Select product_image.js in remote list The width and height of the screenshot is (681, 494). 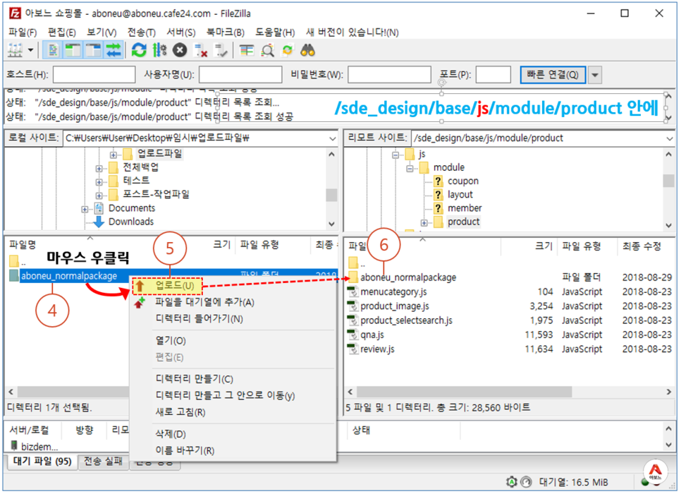(x=510, y=306)
